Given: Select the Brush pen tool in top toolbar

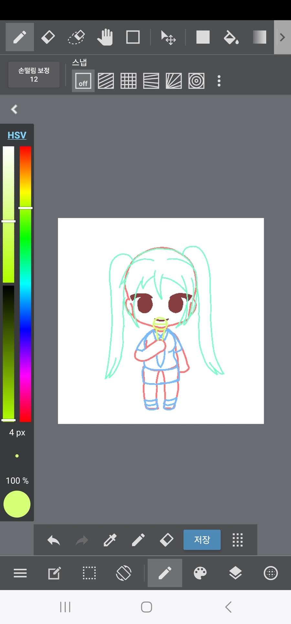Looking at the screenshot, I should [x=20, y=37].
